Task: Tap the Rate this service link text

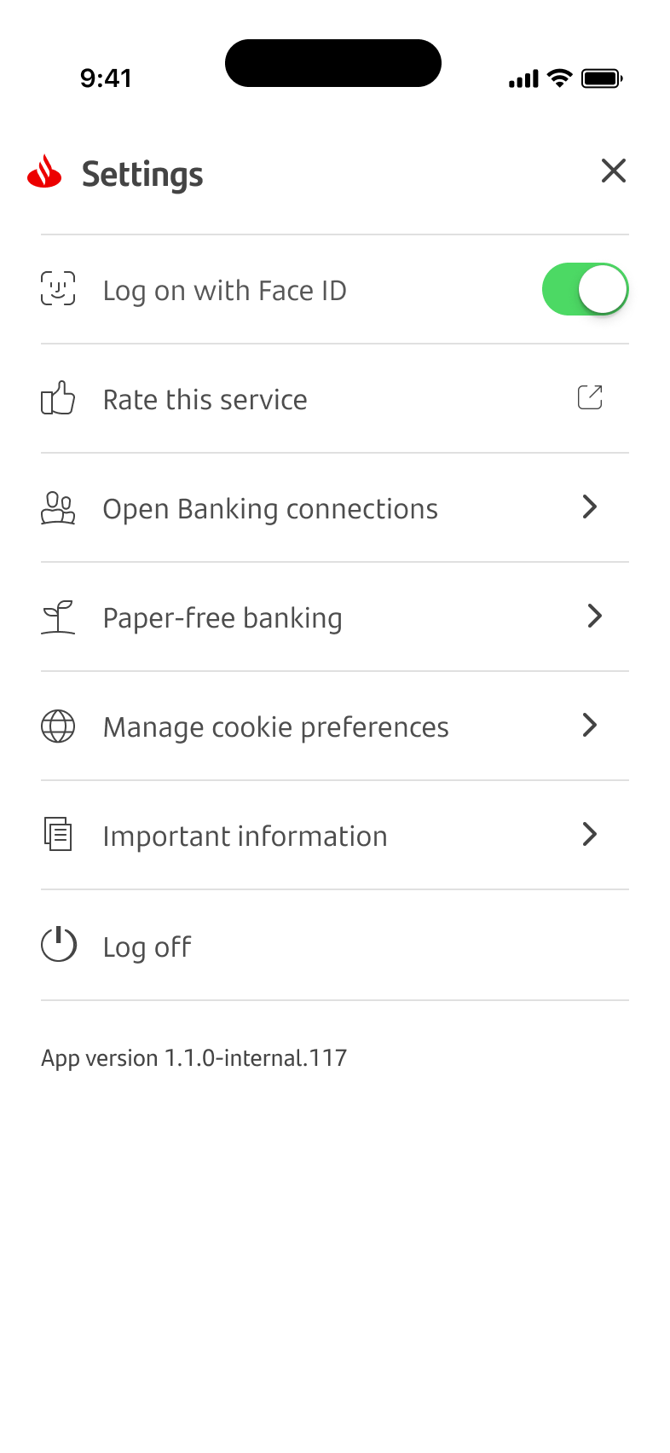Action: point(205,400)
